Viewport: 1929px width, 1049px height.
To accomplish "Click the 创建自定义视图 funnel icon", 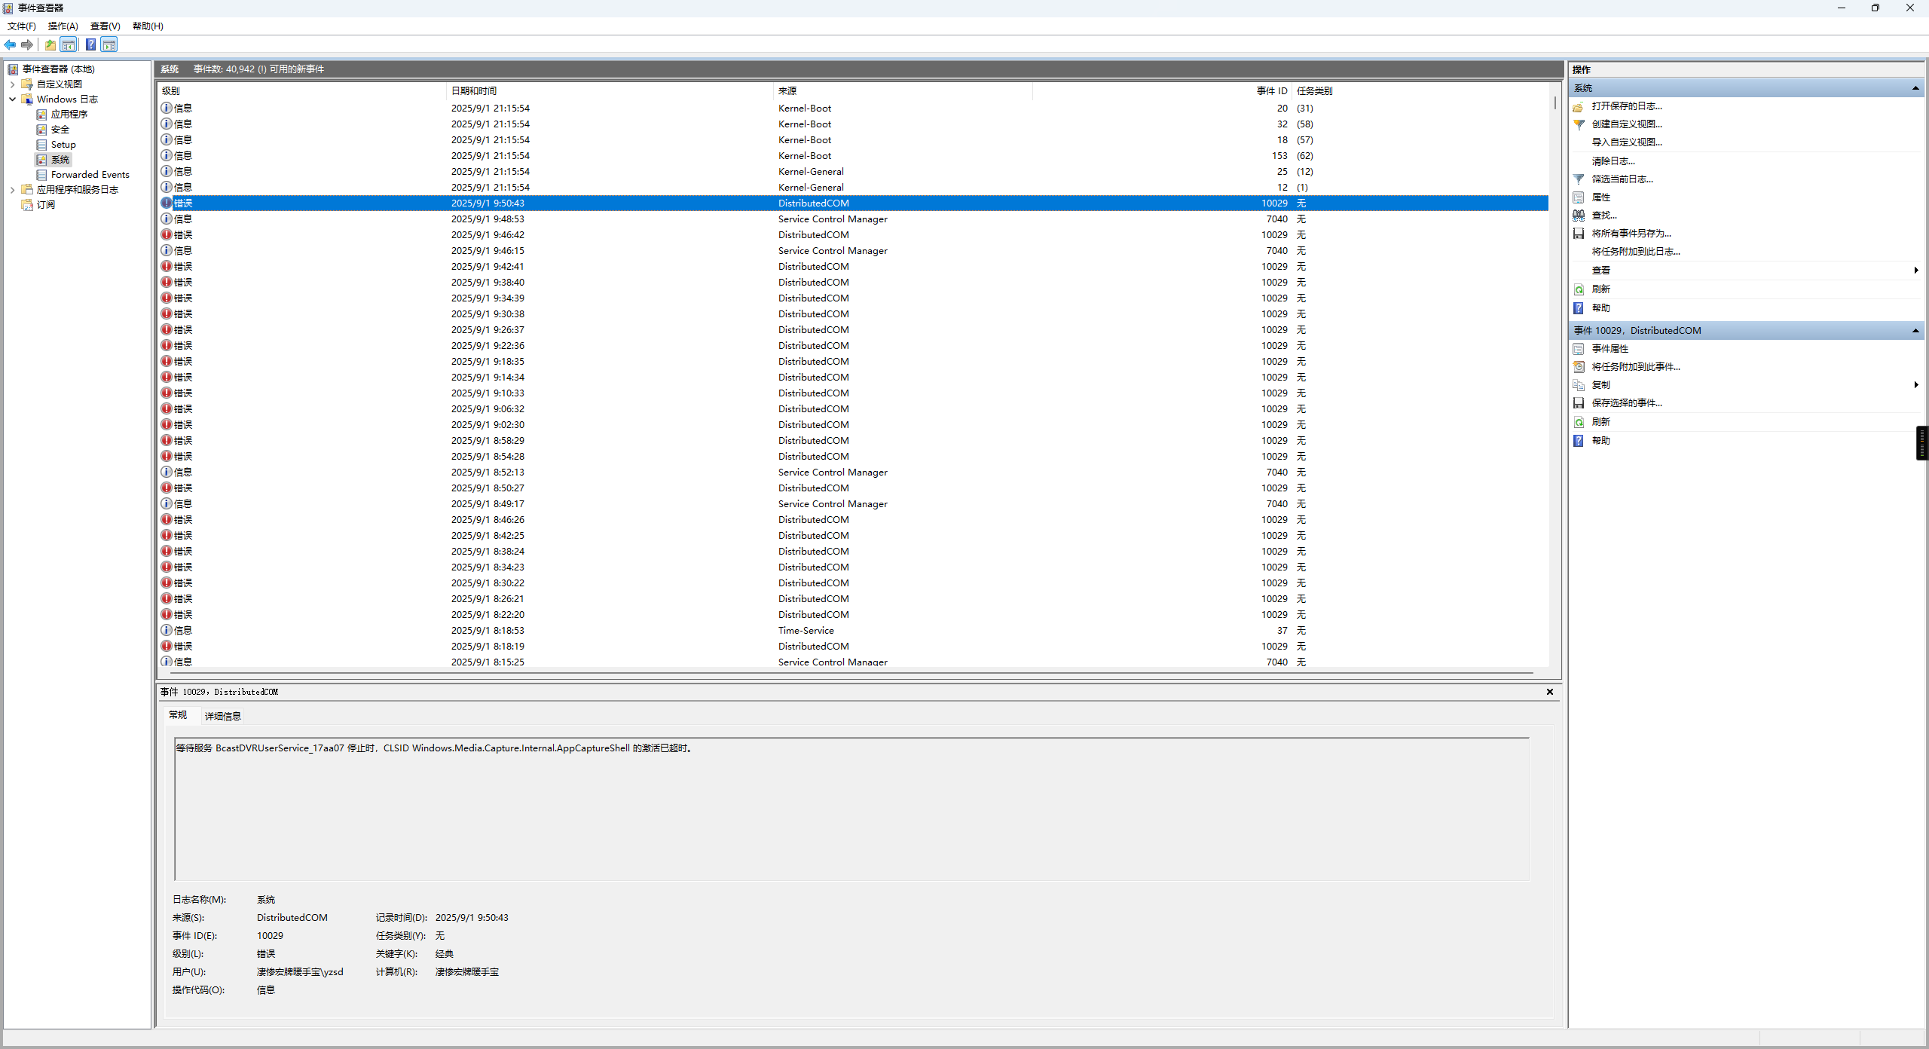I will pos(1579,124).
